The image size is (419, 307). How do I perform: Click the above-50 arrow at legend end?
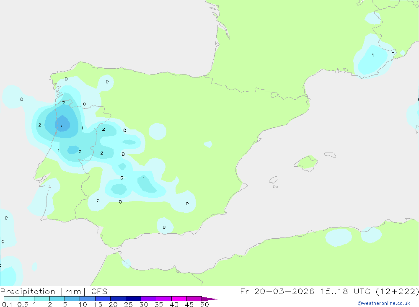(209, 299)
